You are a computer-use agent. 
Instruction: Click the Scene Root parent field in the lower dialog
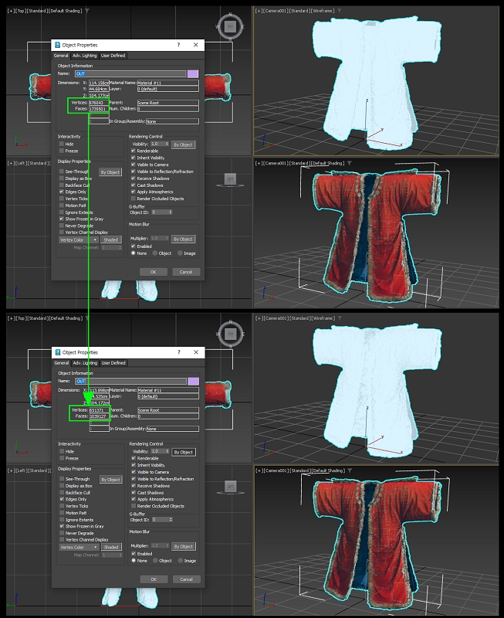coord(168,410)
